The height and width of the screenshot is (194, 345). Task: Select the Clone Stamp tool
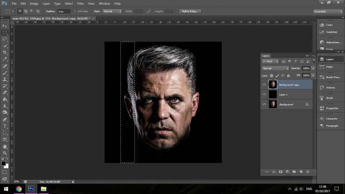coord(5,79)
